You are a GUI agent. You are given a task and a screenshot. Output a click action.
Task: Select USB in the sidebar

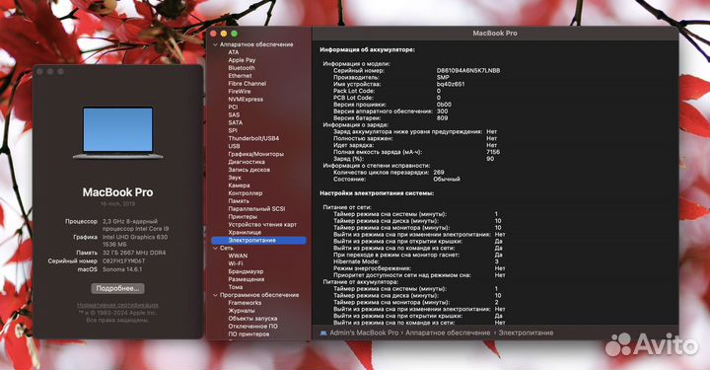coord(234,146)
